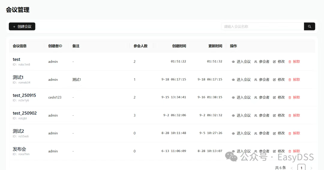
Task: Dissolve the test meeting via 解散
Action: (294, 61)
